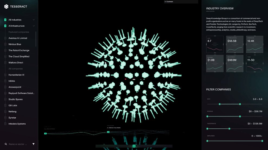Toggle the AI Infrastructure green checkbox
The image size is (268, 150).
[5, 26]
